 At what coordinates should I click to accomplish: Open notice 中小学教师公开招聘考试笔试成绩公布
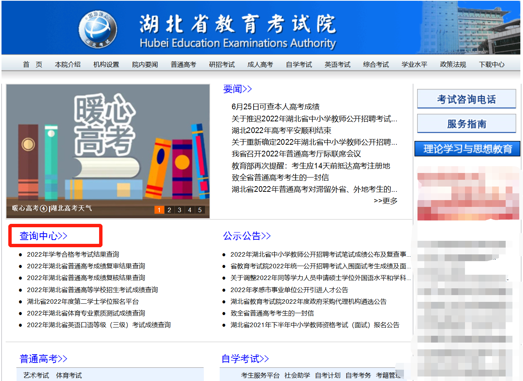321,254
